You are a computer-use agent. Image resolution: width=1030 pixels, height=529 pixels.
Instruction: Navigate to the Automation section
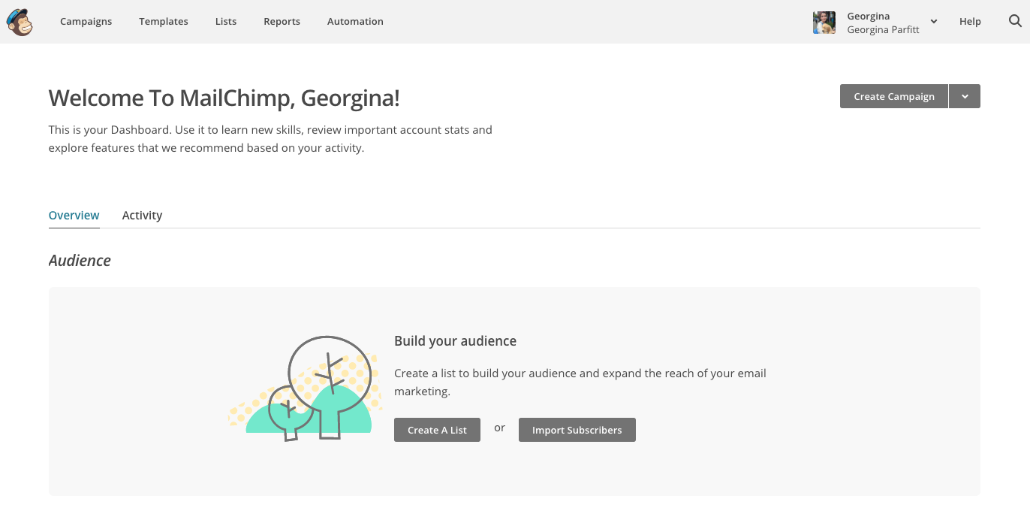[x=355, y=22]
